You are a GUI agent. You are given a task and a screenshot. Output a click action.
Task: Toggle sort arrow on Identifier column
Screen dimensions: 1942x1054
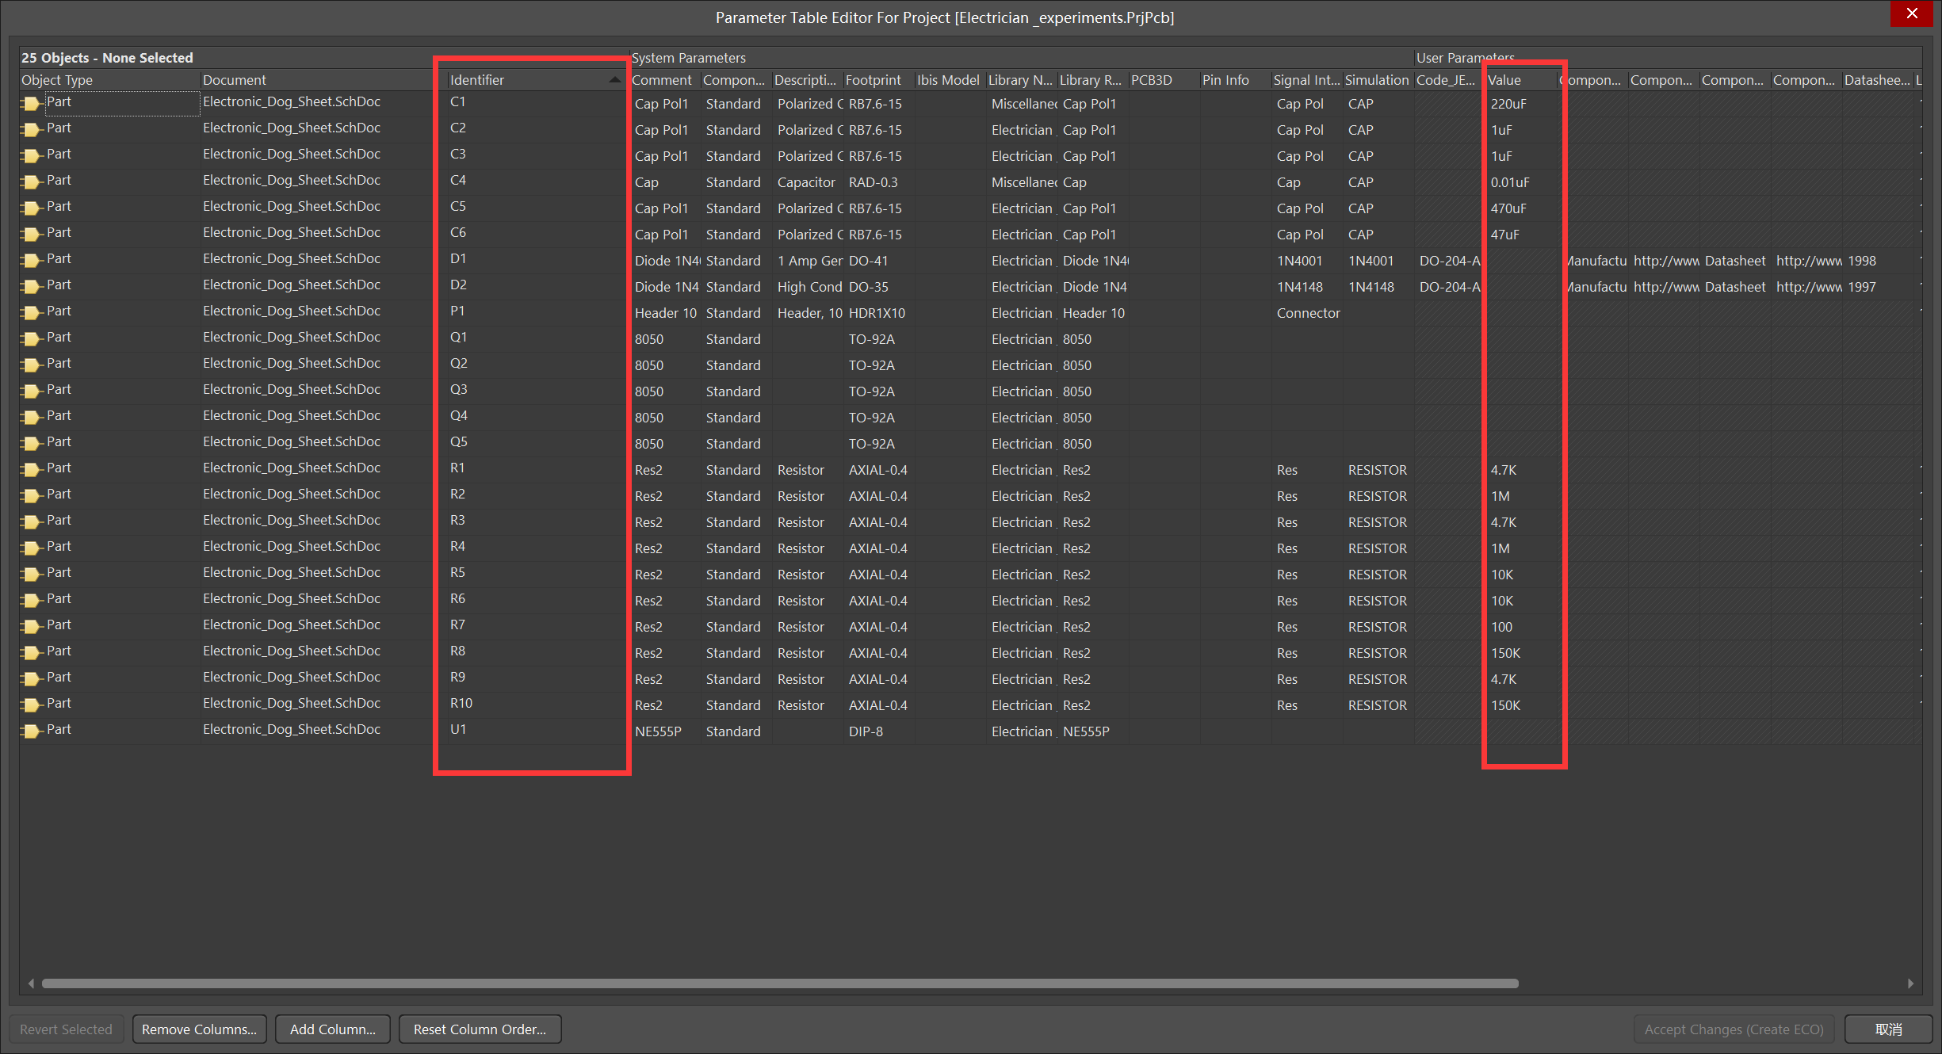[614, 80]
